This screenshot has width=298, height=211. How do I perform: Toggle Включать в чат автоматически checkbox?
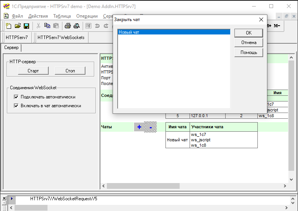[16, 106]
